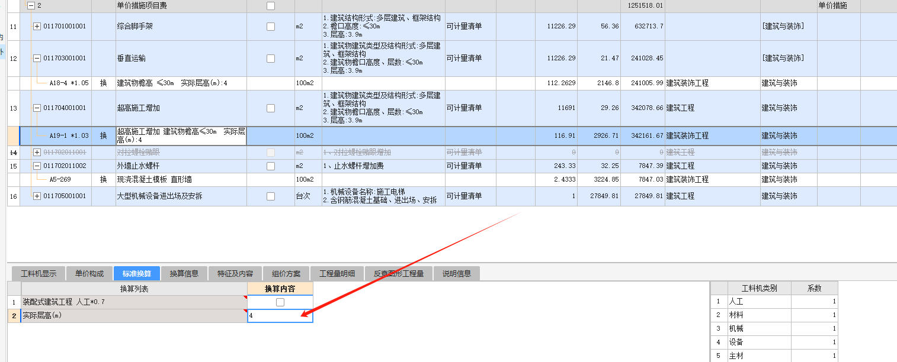Open the 特征及内容 tab
Viewport: 897px width, 362px height.
[x=235, y=273]
